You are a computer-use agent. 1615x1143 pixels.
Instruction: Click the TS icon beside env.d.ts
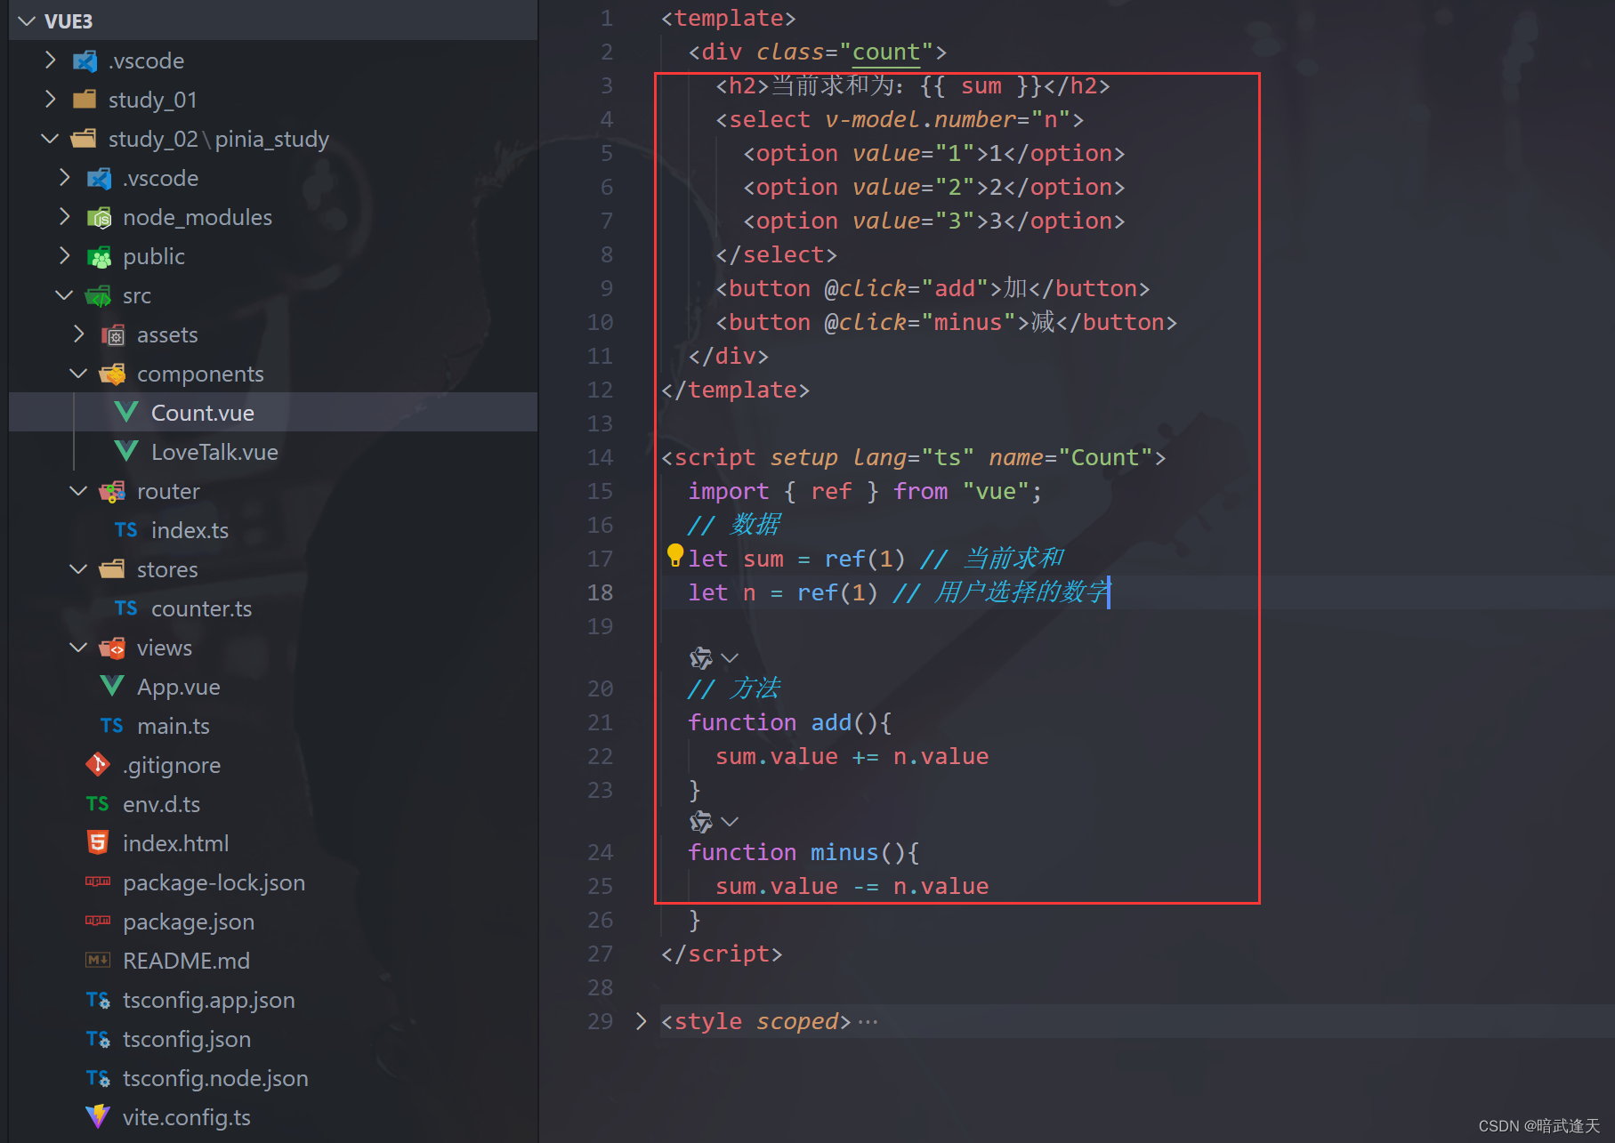(98, 804)
